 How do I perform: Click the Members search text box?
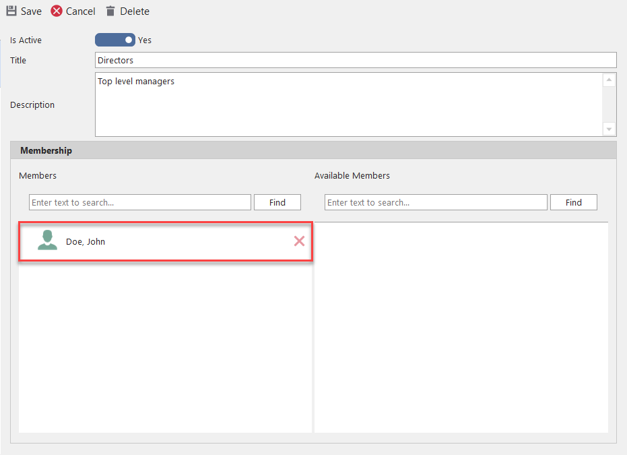click(x=140, y=202)
